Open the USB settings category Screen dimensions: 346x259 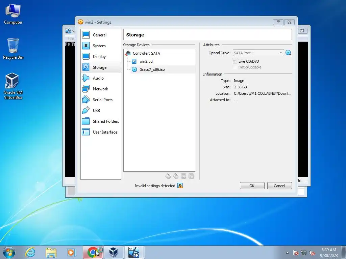point(101,111)
